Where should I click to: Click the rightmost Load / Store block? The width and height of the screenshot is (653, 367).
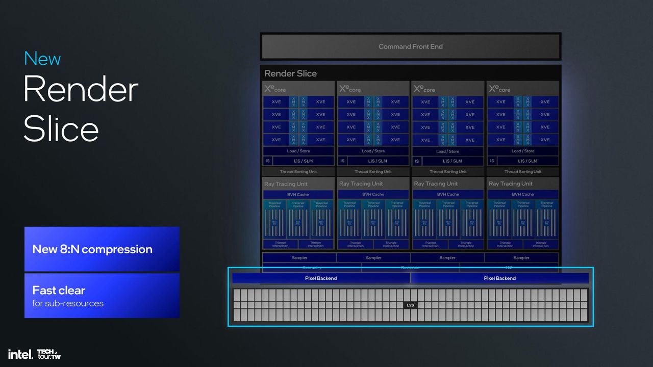click(x=523, y=151)
